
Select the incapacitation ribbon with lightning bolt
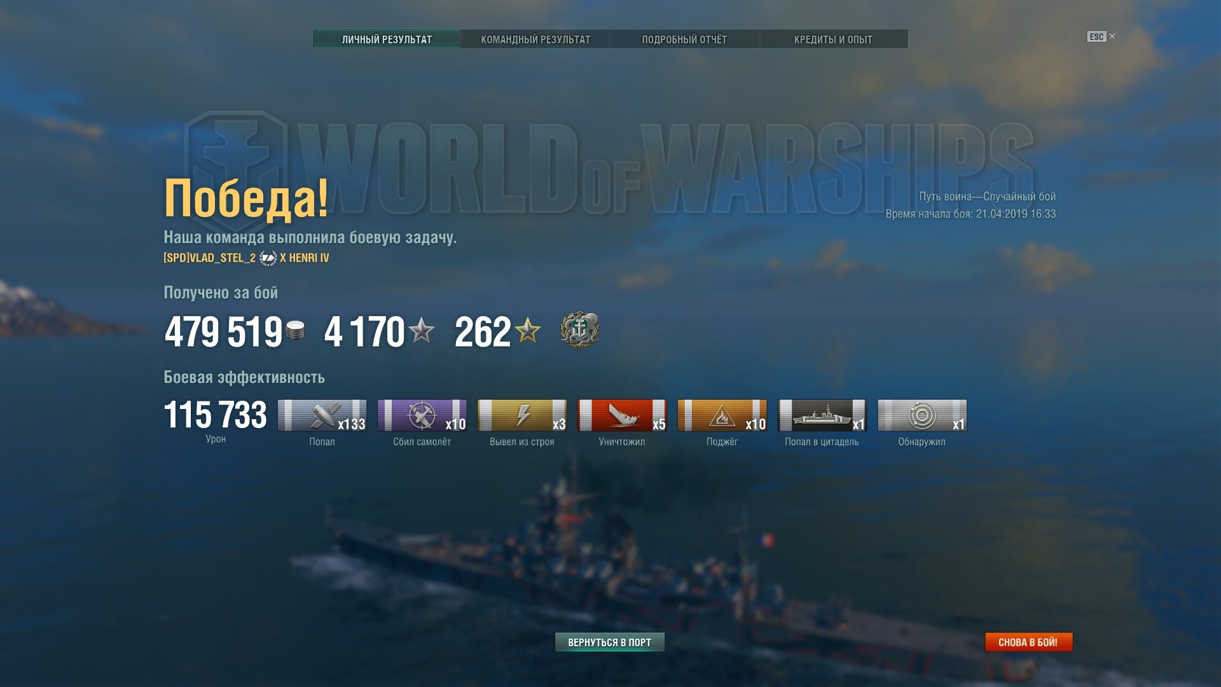click(522, 415)
